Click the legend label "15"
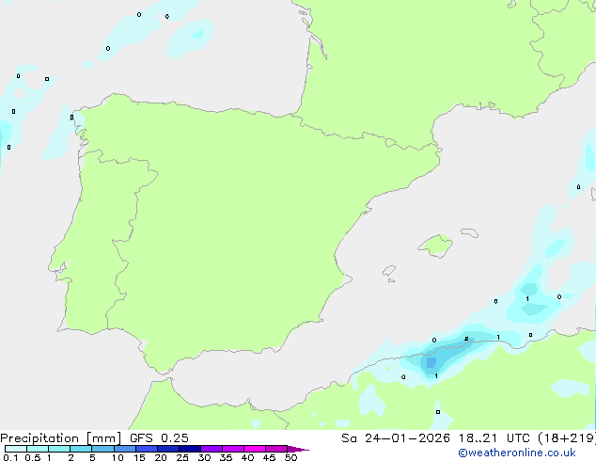Screen dimensions: 596x461 (x=139, y=457)
